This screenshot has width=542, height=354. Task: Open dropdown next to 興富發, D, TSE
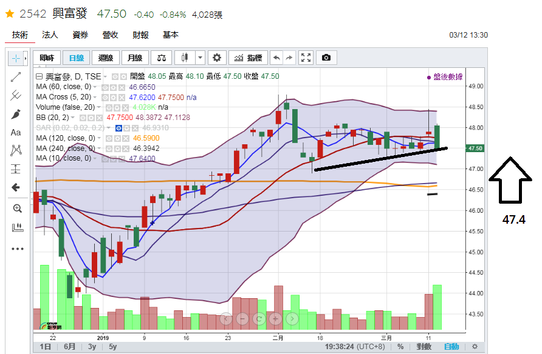coord(105,76)
